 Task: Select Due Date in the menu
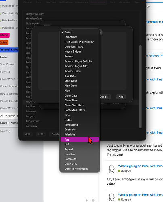[x=80, y=76]
